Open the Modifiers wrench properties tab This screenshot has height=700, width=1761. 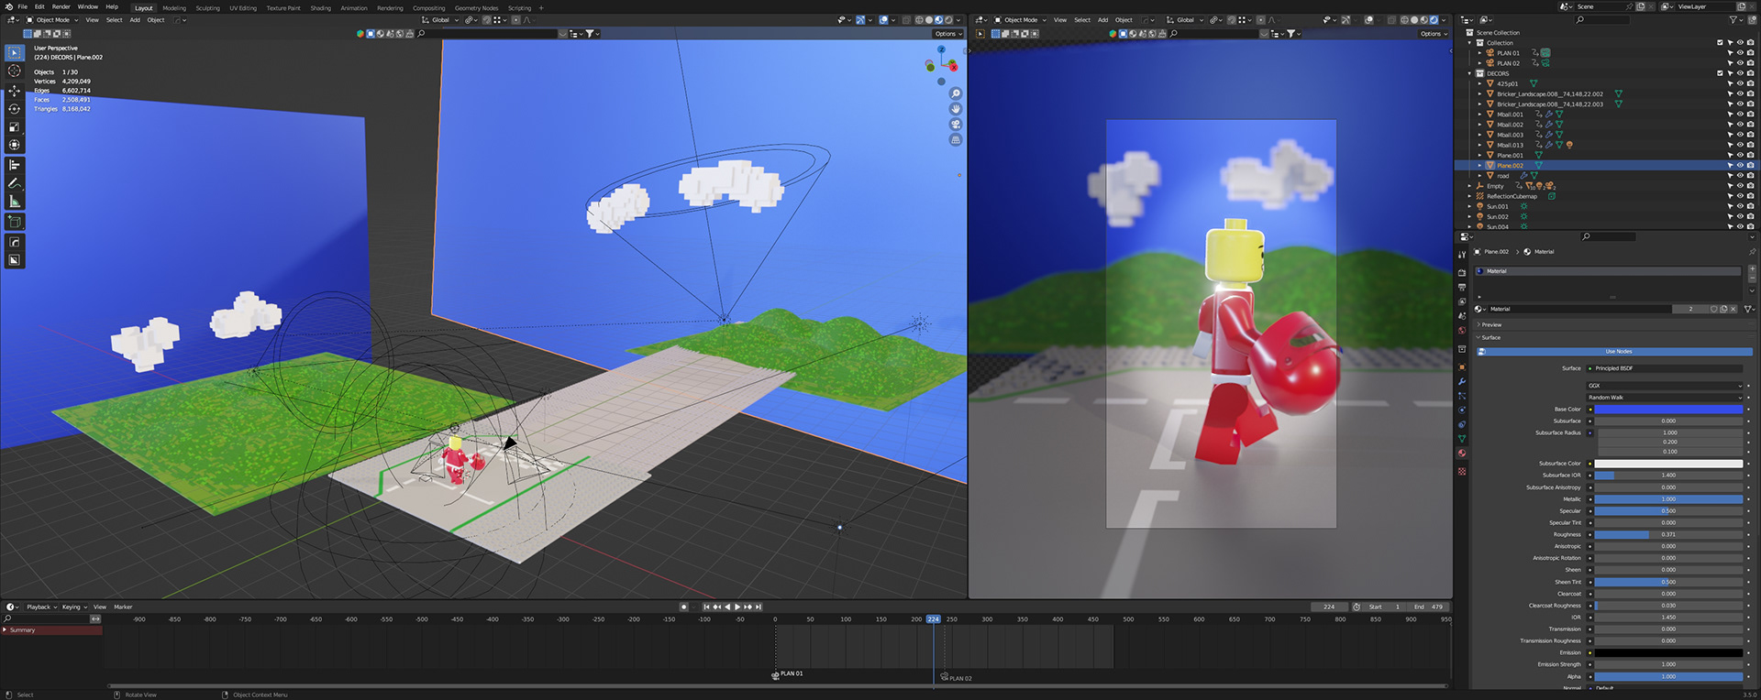(1462, 381)
